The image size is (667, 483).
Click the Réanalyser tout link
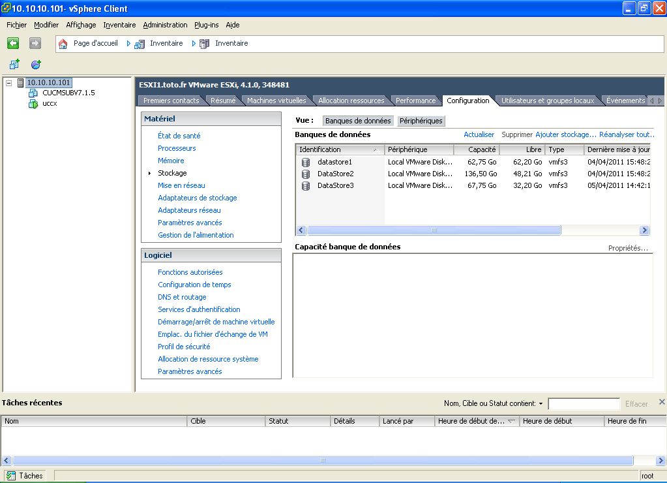(x=626, y=134)
